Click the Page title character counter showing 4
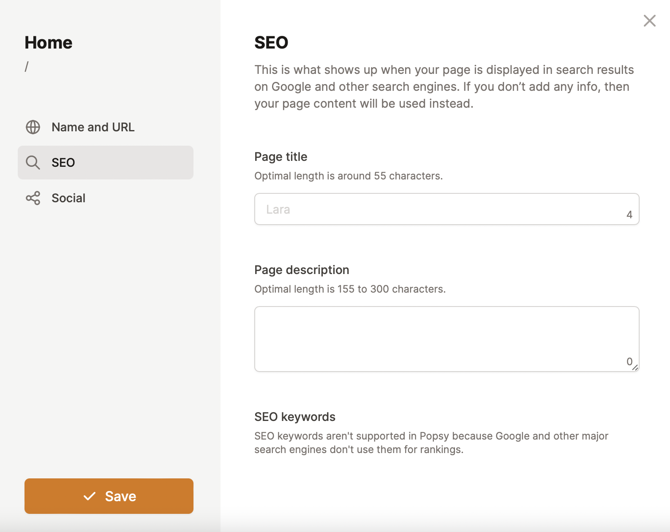Viewport: 670px width, 532px height. pyautogui.click(x=629, y=215)
